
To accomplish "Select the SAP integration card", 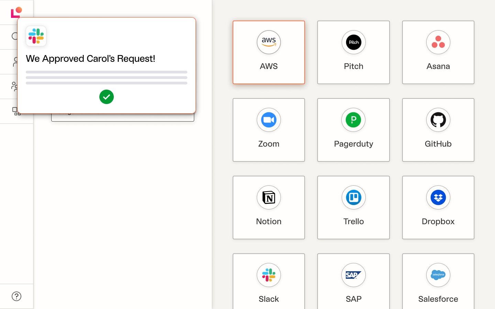I will (x=353, y=281).
